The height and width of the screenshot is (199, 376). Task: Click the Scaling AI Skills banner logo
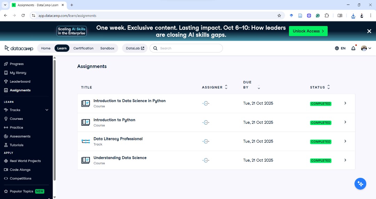pos(71,31)
